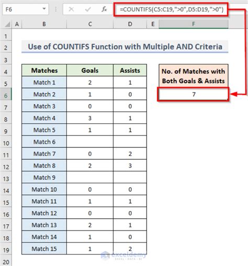Click the 'Match 3' cell
The width and height of the screenshot is (248, 266).
(44, 106)
